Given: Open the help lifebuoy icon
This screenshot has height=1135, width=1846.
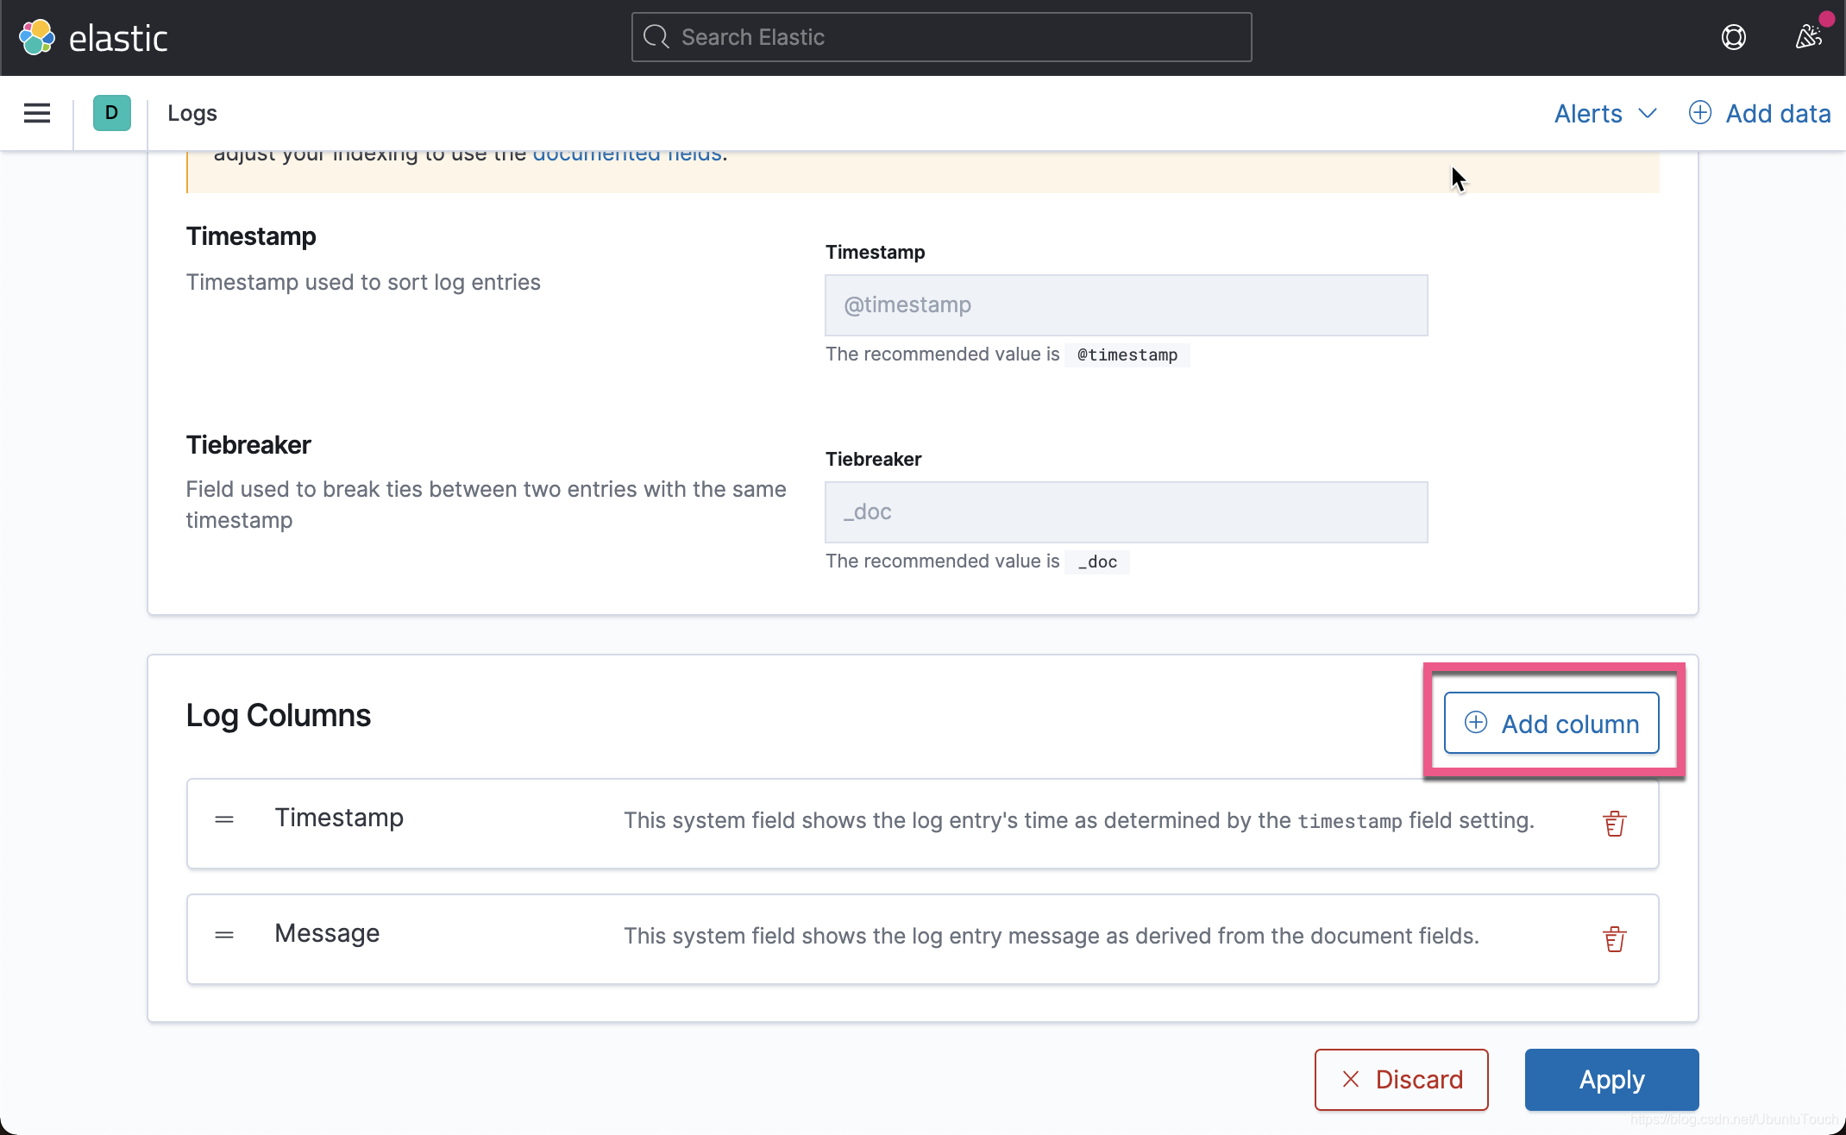Looking at the screenshot, I should click(x=1733, y=37).
